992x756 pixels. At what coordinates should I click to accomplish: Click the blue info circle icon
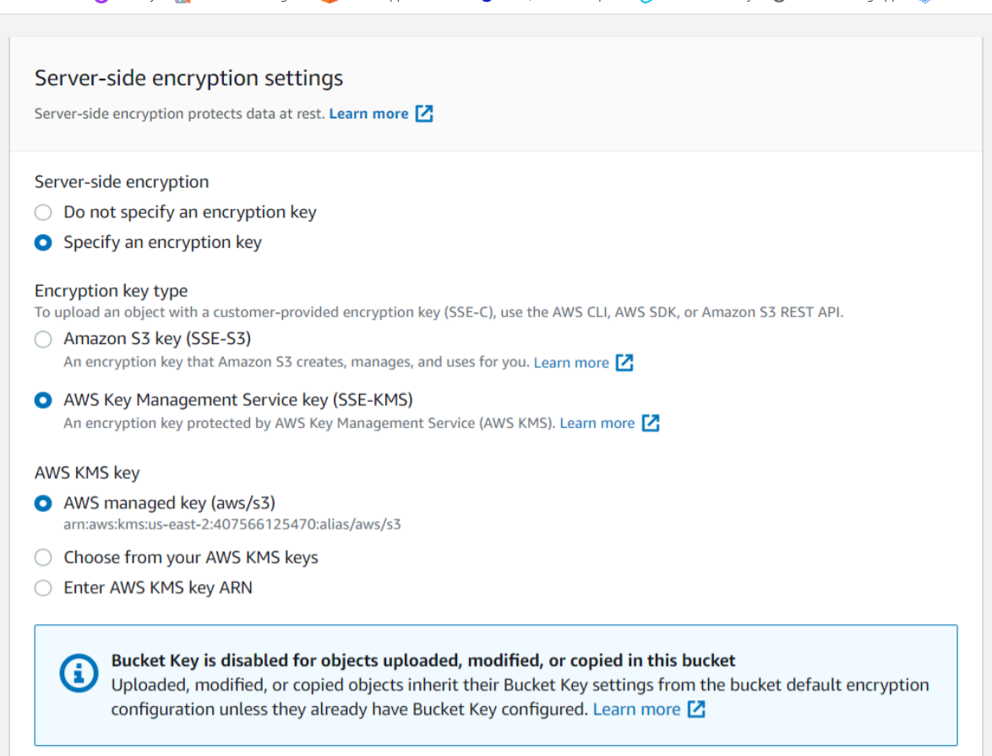[x=79, y=673]
